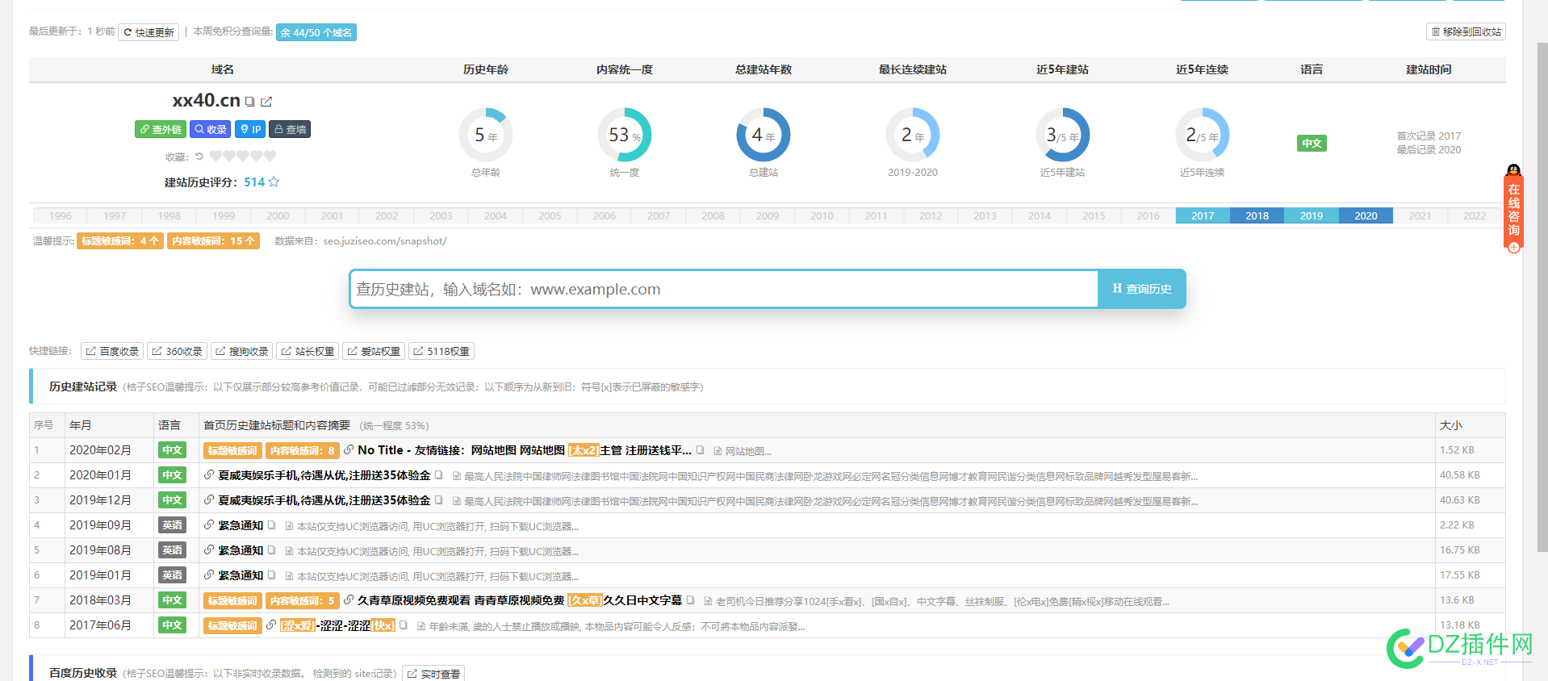Viewport: 1548px width, 681px height.
Task: Select the third heart in 收藏
Action: coord(243,156)
